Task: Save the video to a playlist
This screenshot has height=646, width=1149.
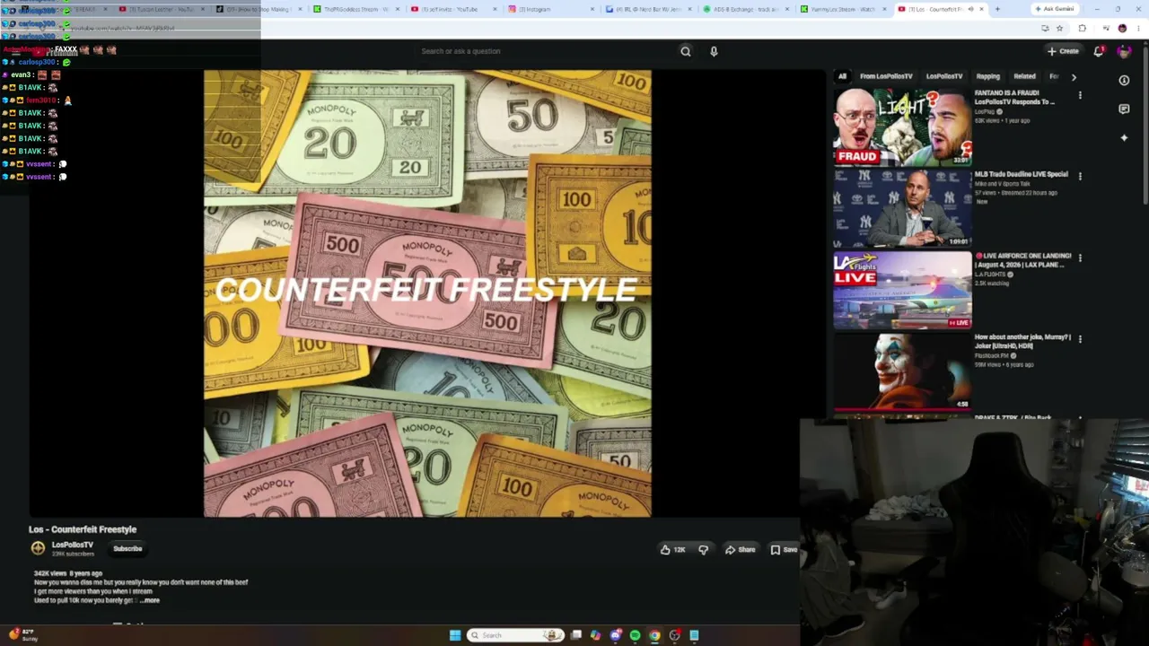Action: 784,549
